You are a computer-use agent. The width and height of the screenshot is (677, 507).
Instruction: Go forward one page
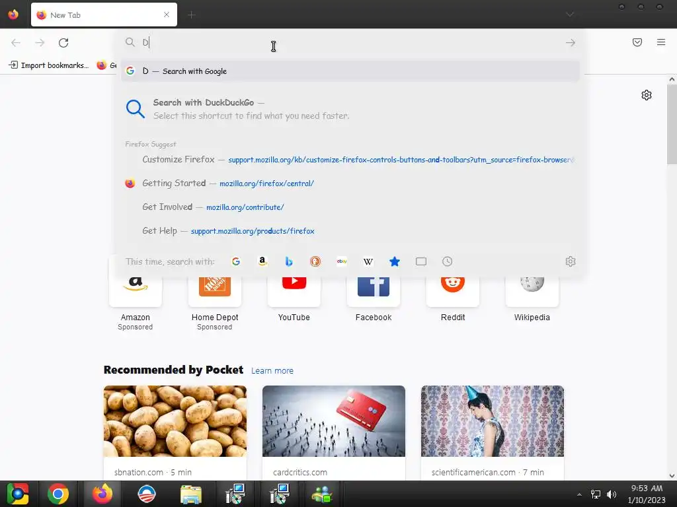[x=40, y=43]
